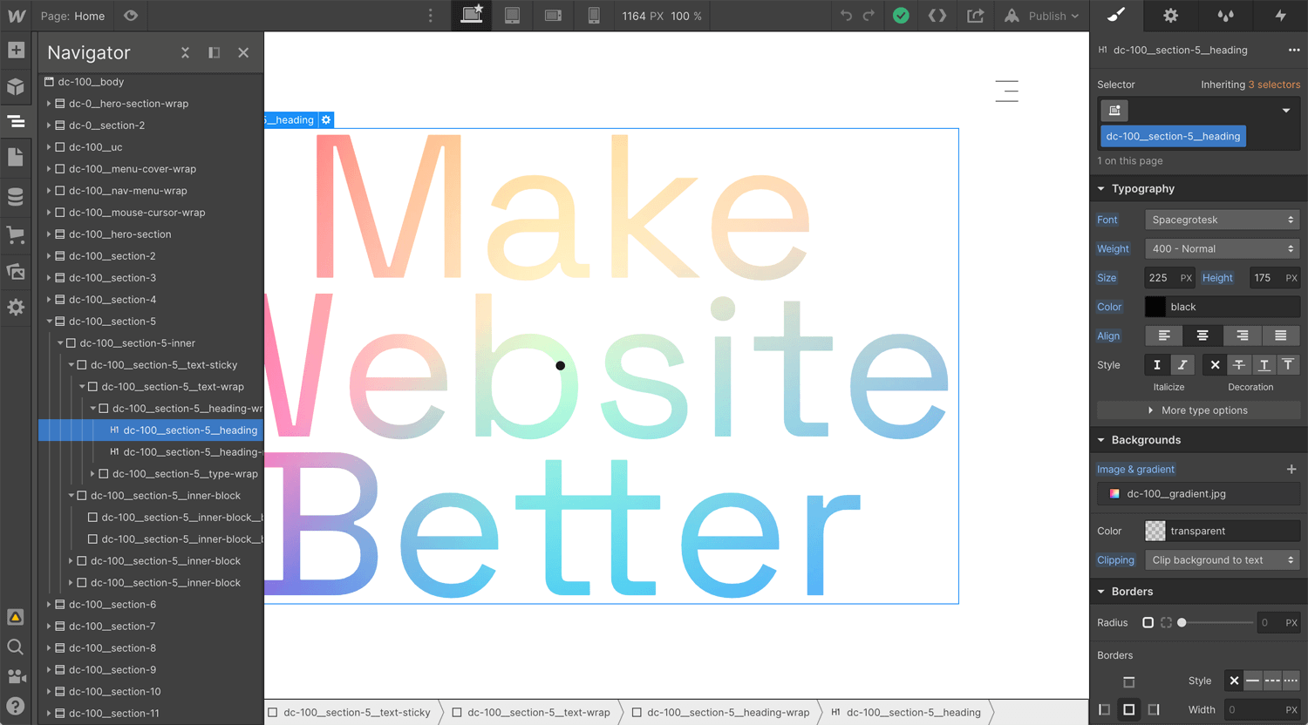Open the dc-100__gradient.jpg background layer
Image resolution: width=1308 pixels, height=725 pixels.
pos(1198,494)
